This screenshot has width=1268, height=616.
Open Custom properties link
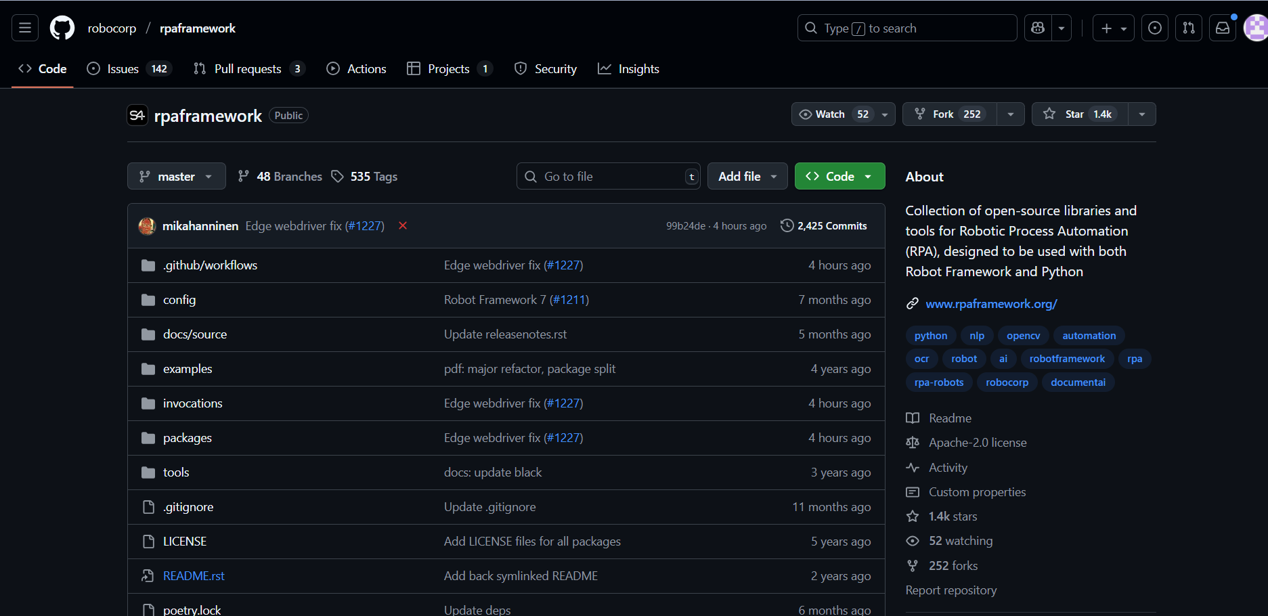point(966,491)
